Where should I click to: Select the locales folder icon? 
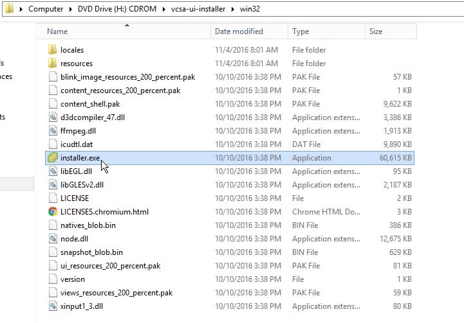(53, 50)
